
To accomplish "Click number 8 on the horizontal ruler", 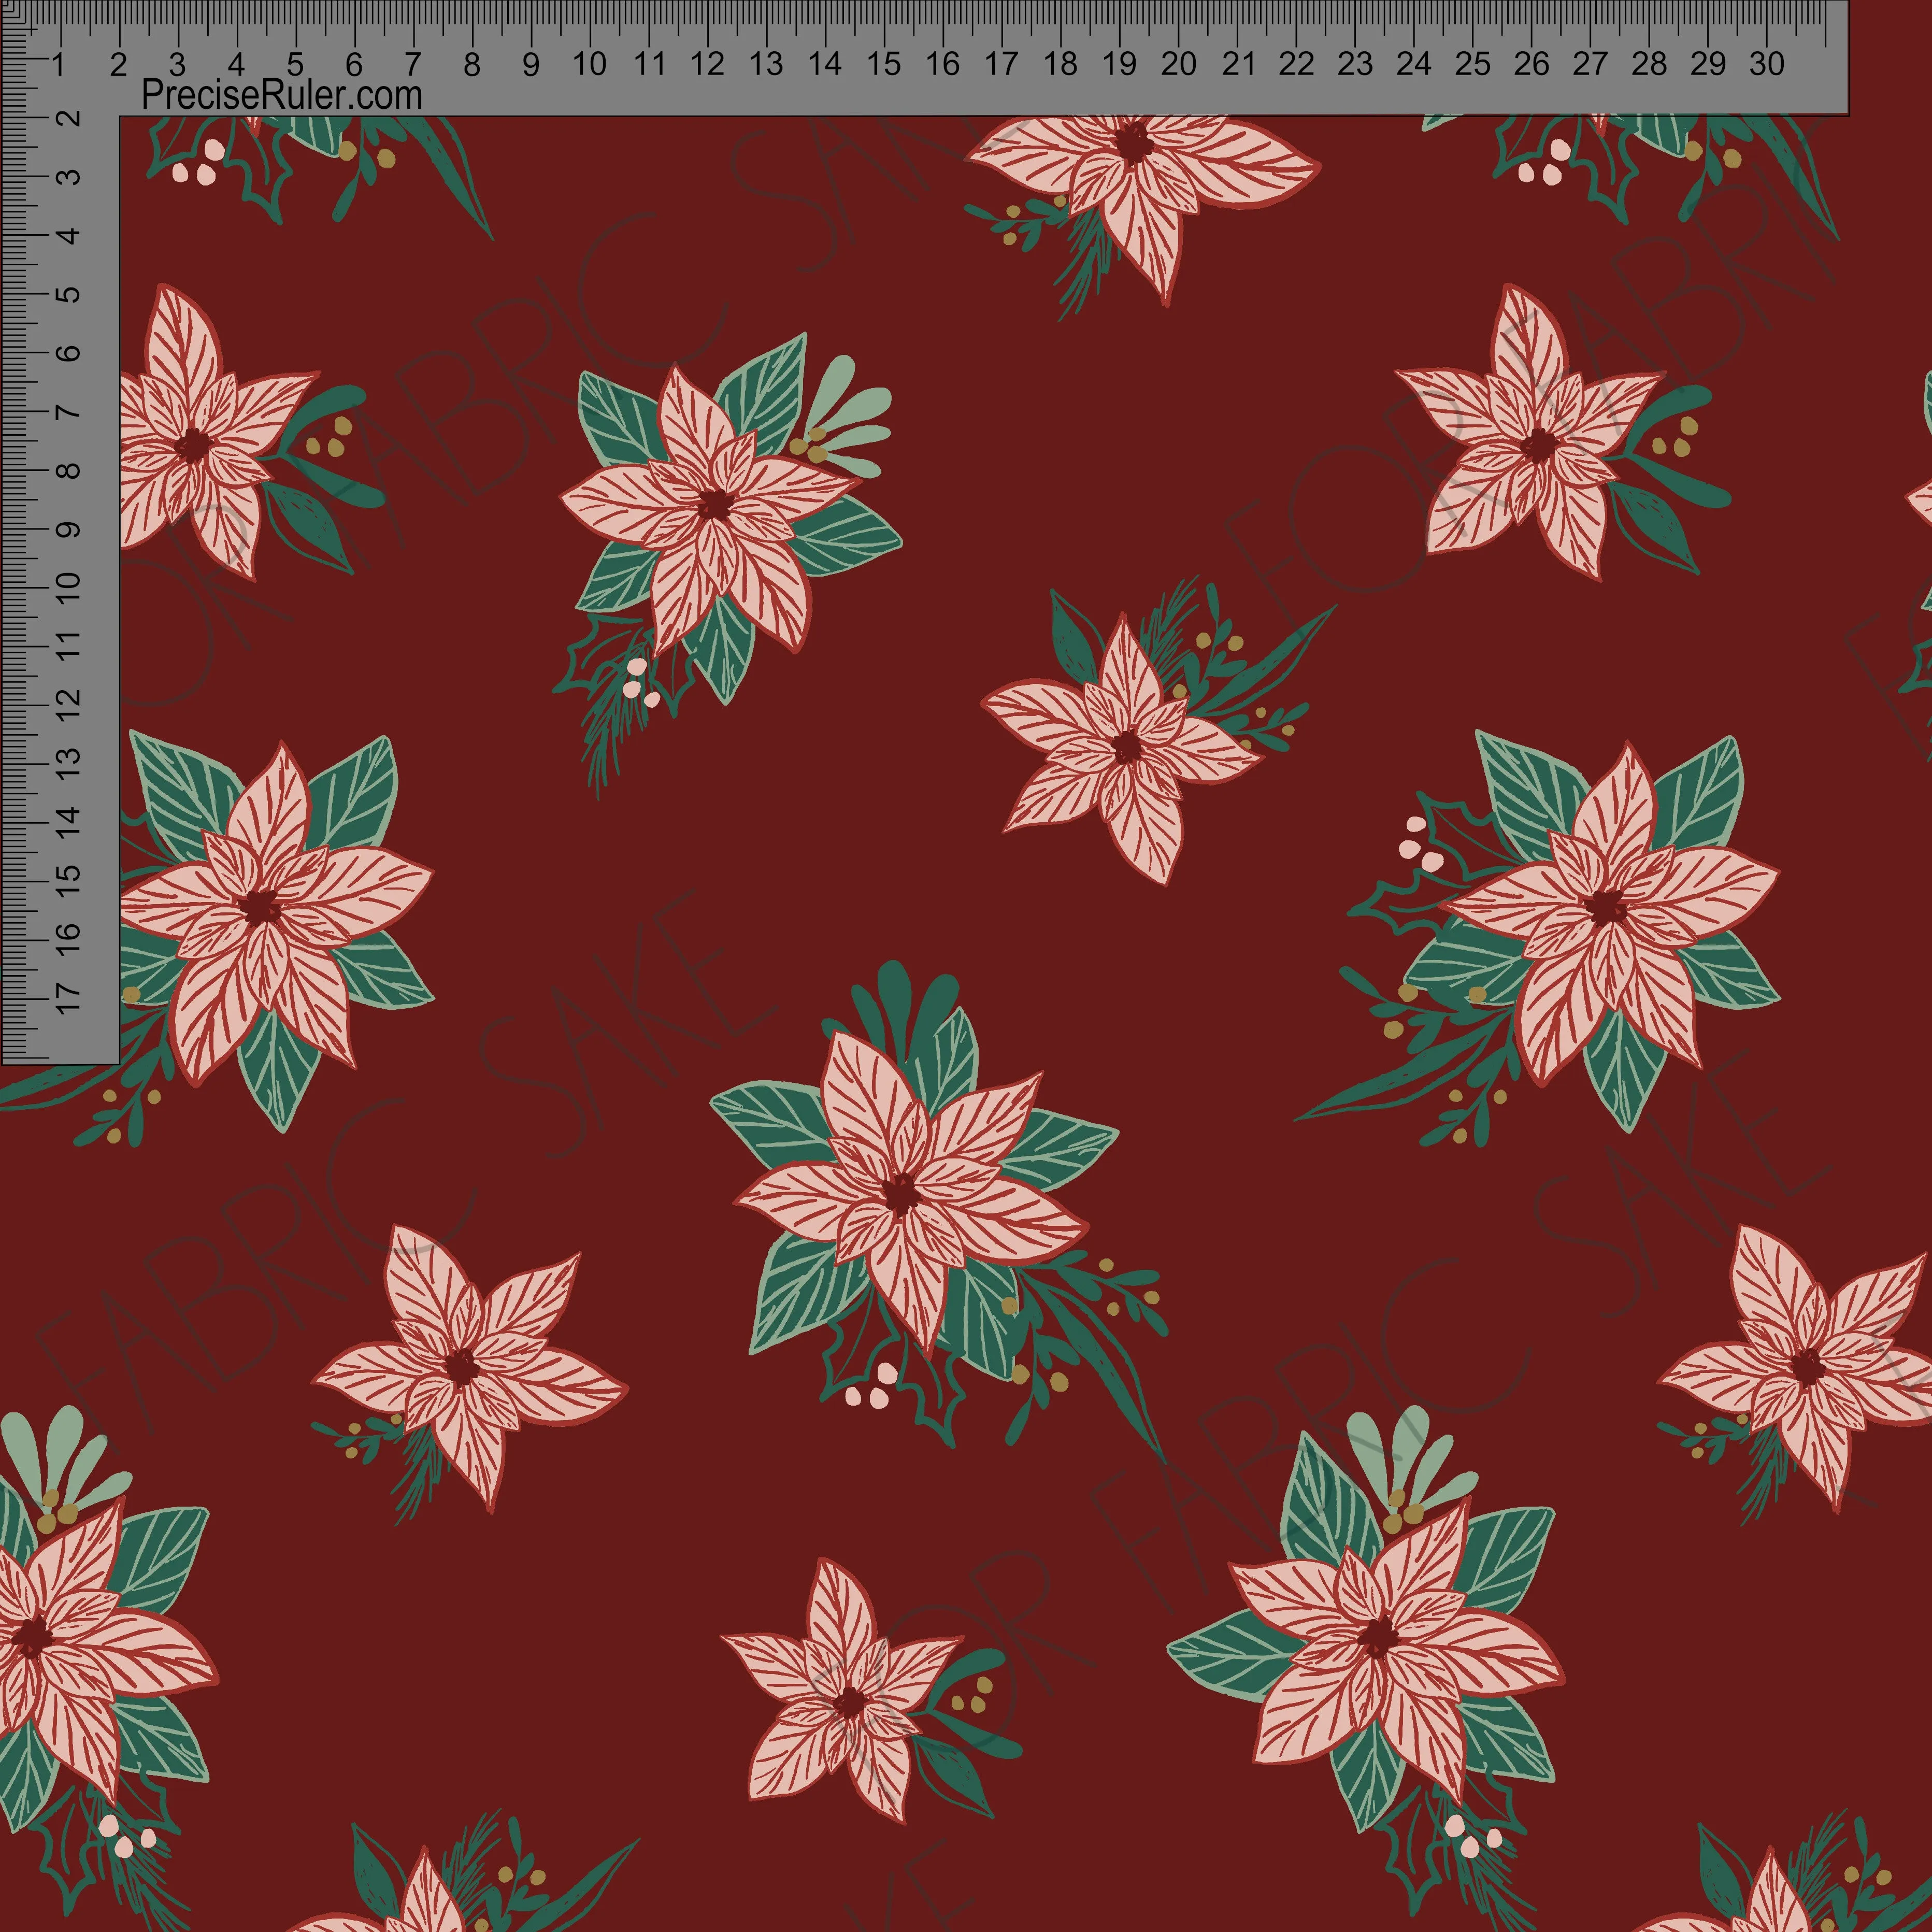I will [472, 64].
